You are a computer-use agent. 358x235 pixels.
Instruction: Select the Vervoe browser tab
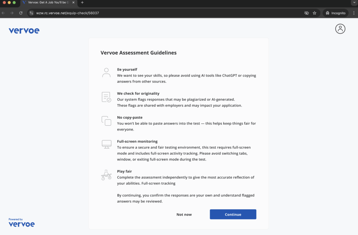[47, 2]
